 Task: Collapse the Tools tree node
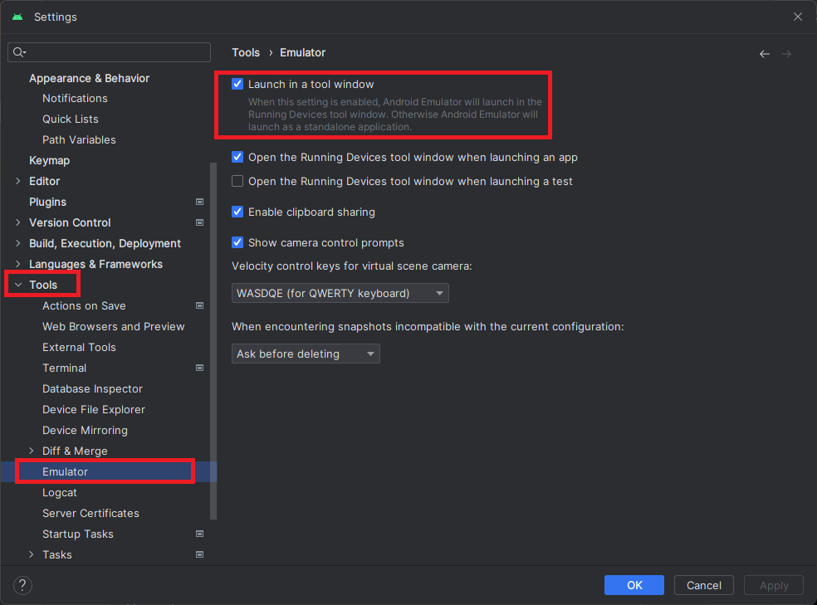(x=18, y=285)
